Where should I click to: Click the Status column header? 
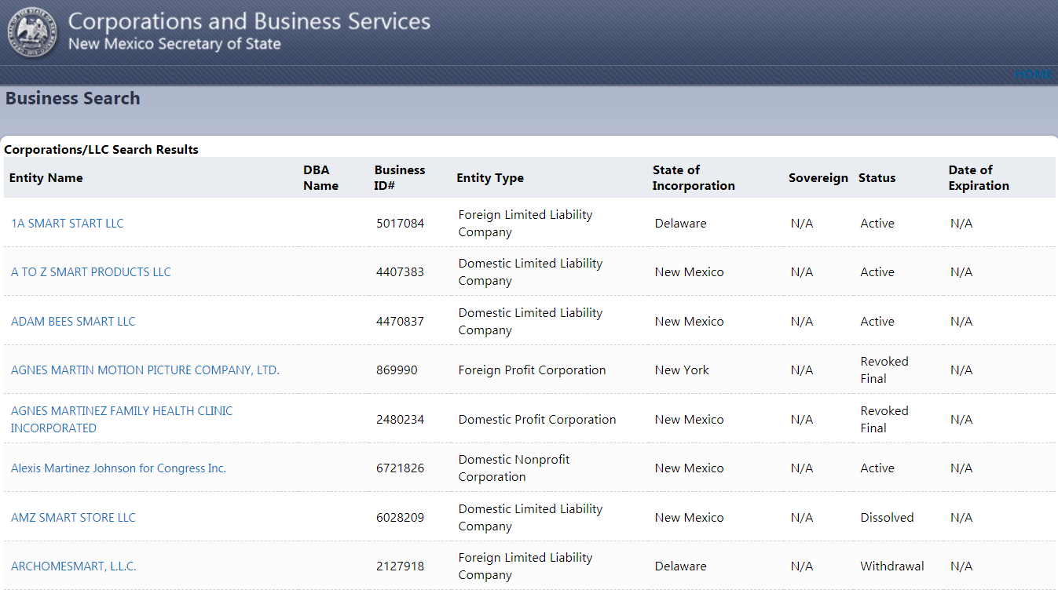coord(877,178)
